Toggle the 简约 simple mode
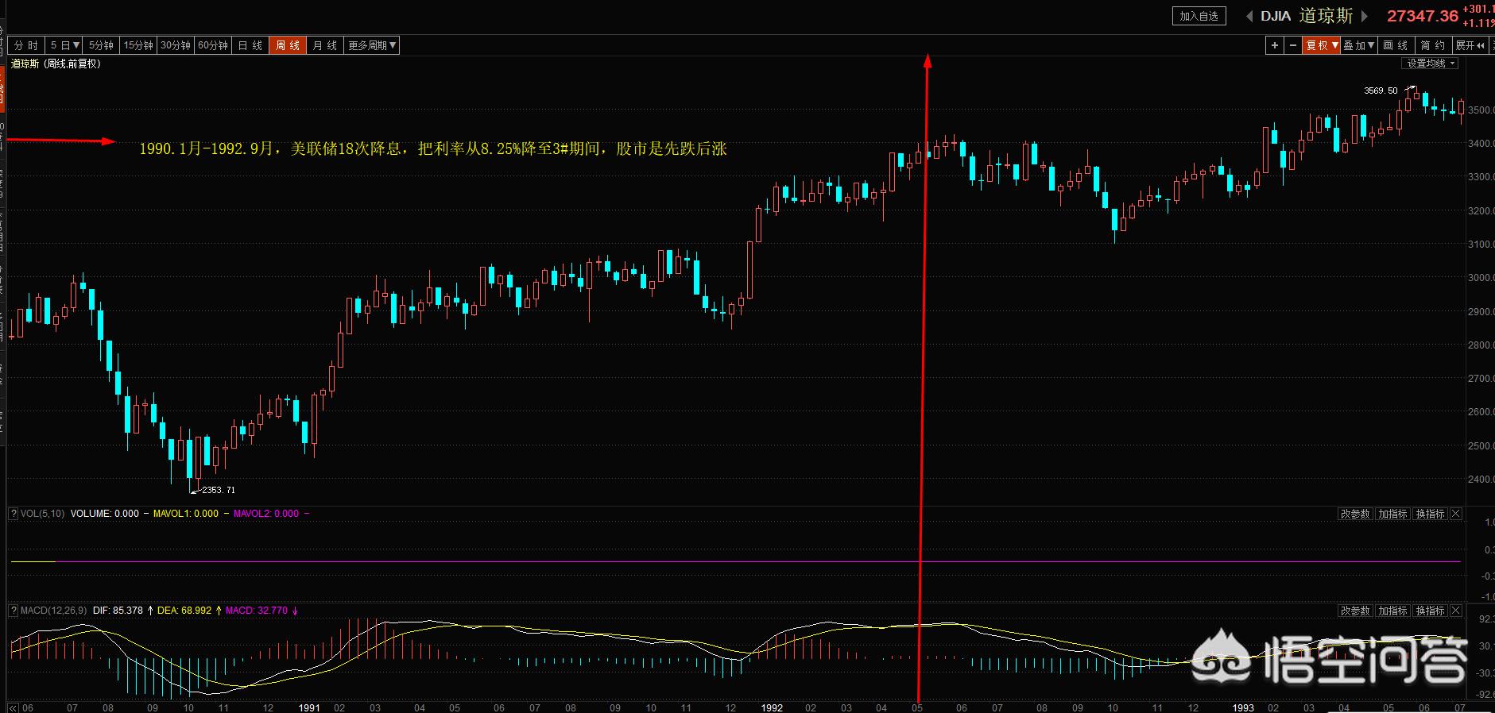Image resolution: width=1495 pixels, height=713 pixels. click(1434, 46)
